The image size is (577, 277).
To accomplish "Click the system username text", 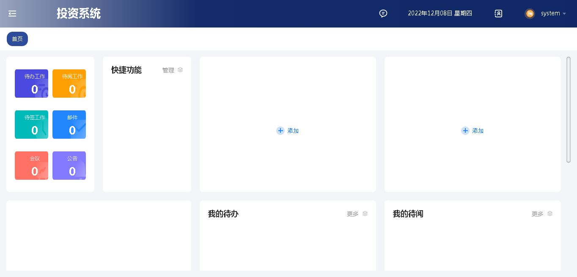I will 550,14.
